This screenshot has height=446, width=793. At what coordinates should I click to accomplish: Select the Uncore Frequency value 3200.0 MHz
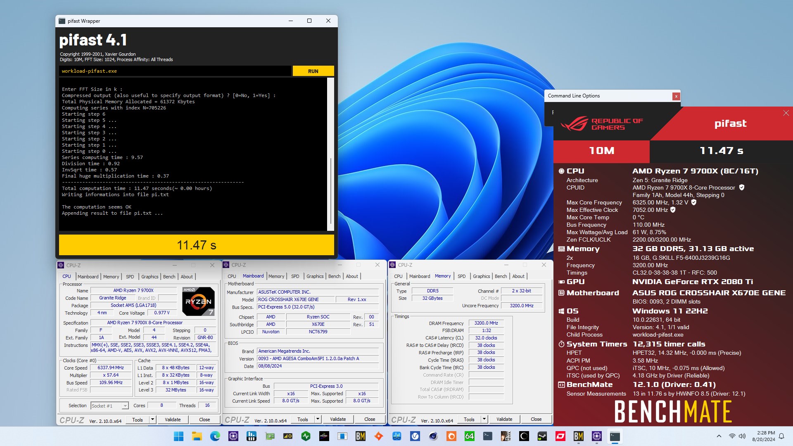tap(522, 306)
